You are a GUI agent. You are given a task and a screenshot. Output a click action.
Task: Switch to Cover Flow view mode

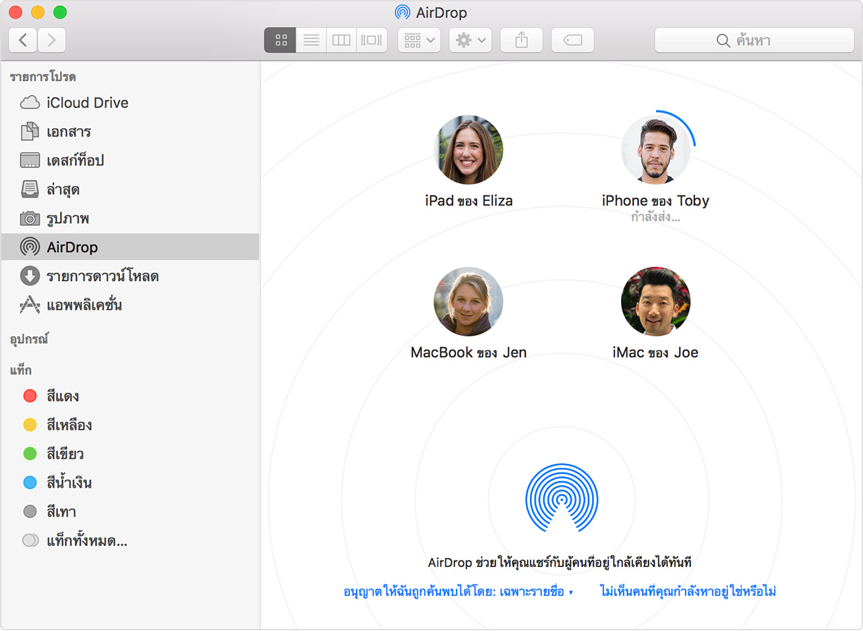click(372, 40)
